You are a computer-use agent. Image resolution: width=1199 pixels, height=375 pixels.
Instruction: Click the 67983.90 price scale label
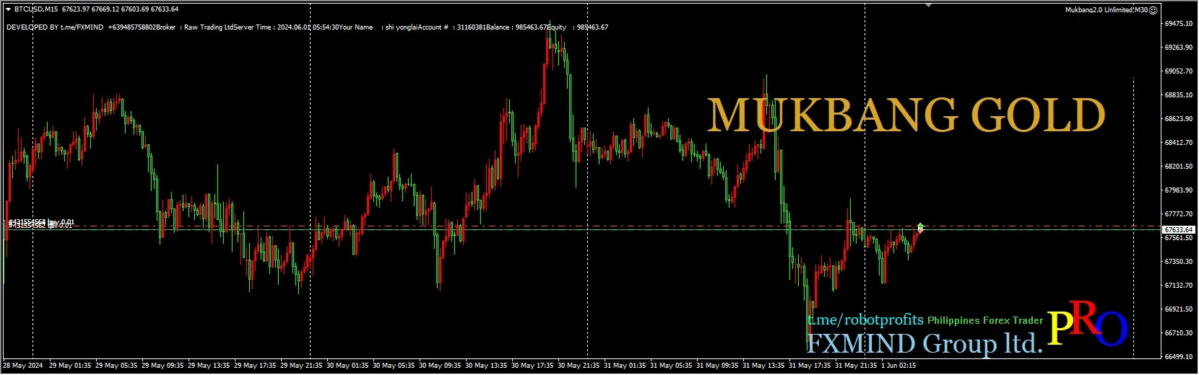1179,190
